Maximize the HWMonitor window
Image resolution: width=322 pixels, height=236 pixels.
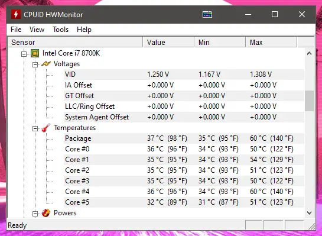click(275, 15)
